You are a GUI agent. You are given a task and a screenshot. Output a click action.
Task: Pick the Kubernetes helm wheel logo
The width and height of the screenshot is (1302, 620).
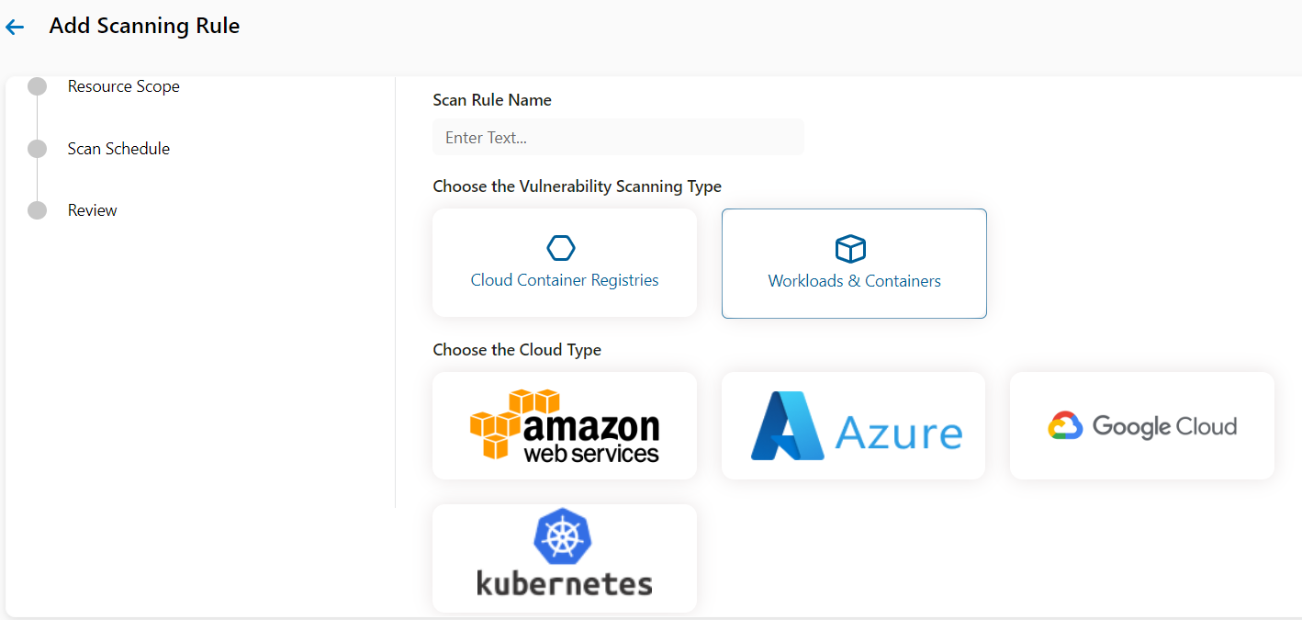[563, 535]
